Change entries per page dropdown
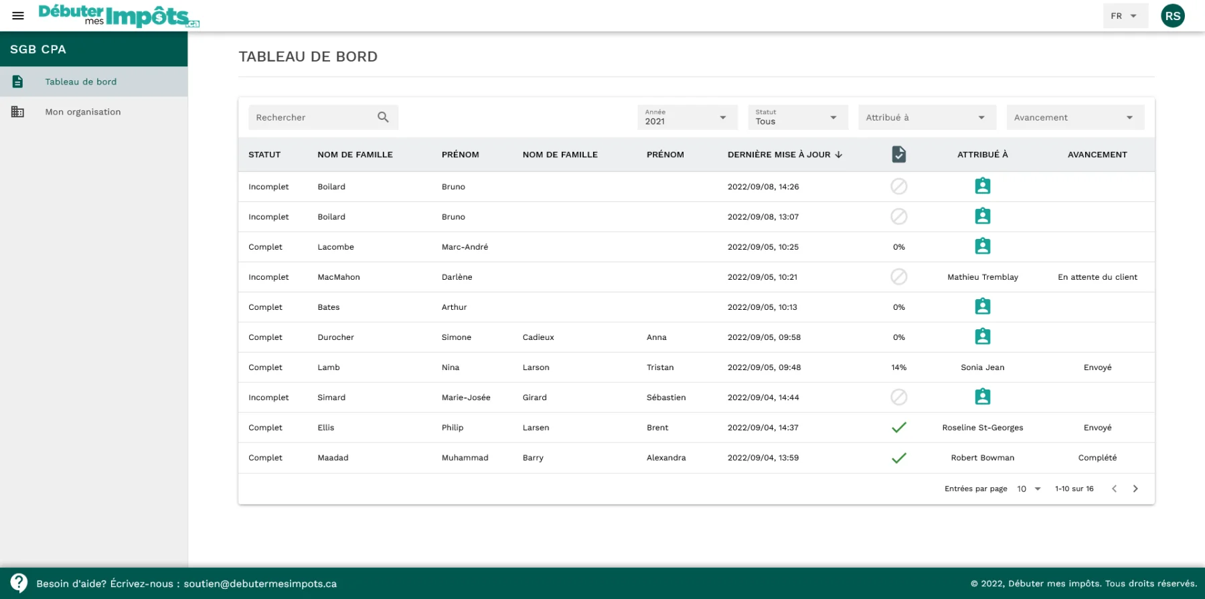This screenshot has width=1205, height=599. click(x=1029, y=489)
